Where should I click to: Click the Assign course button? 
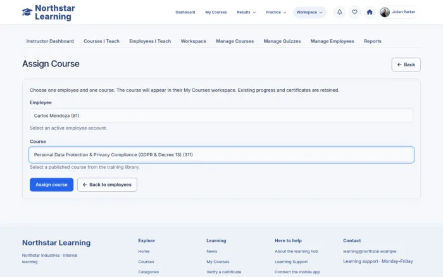51,185
